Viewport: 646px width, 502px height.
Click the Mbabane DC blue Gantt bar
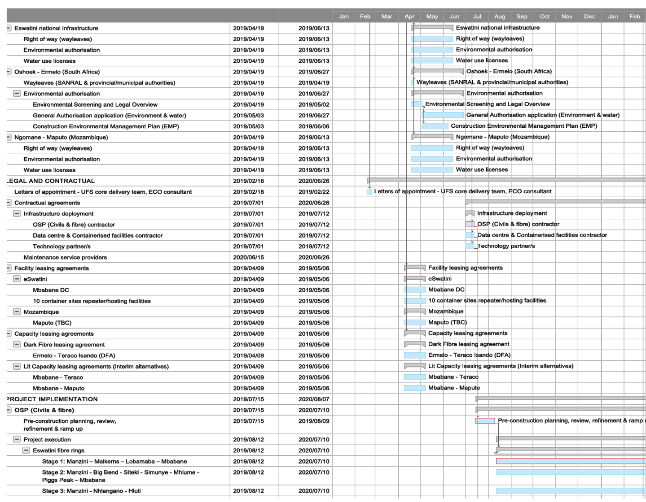(x=414, y=290)
